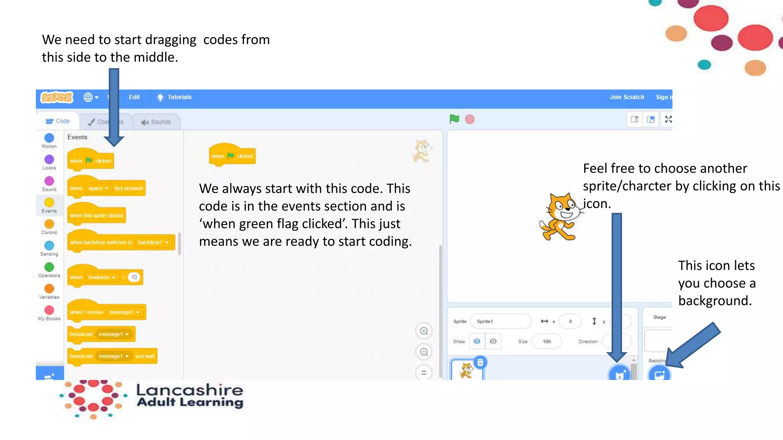This screenshot has width=783, height=440.
Task: Click Choose a Backdrop button
Action: [660, 374]
